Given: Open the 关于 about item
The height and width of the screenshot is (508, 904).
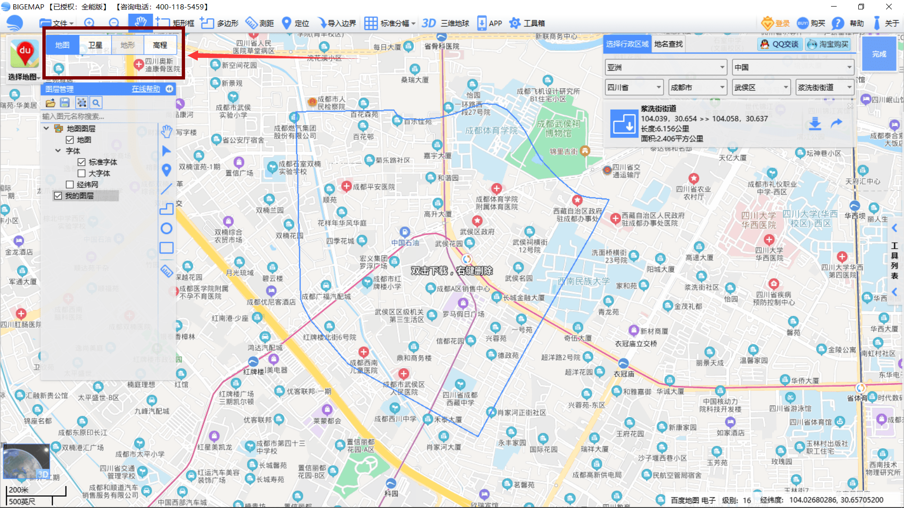Looking at the screenshot, I should (x=886, y=23).
